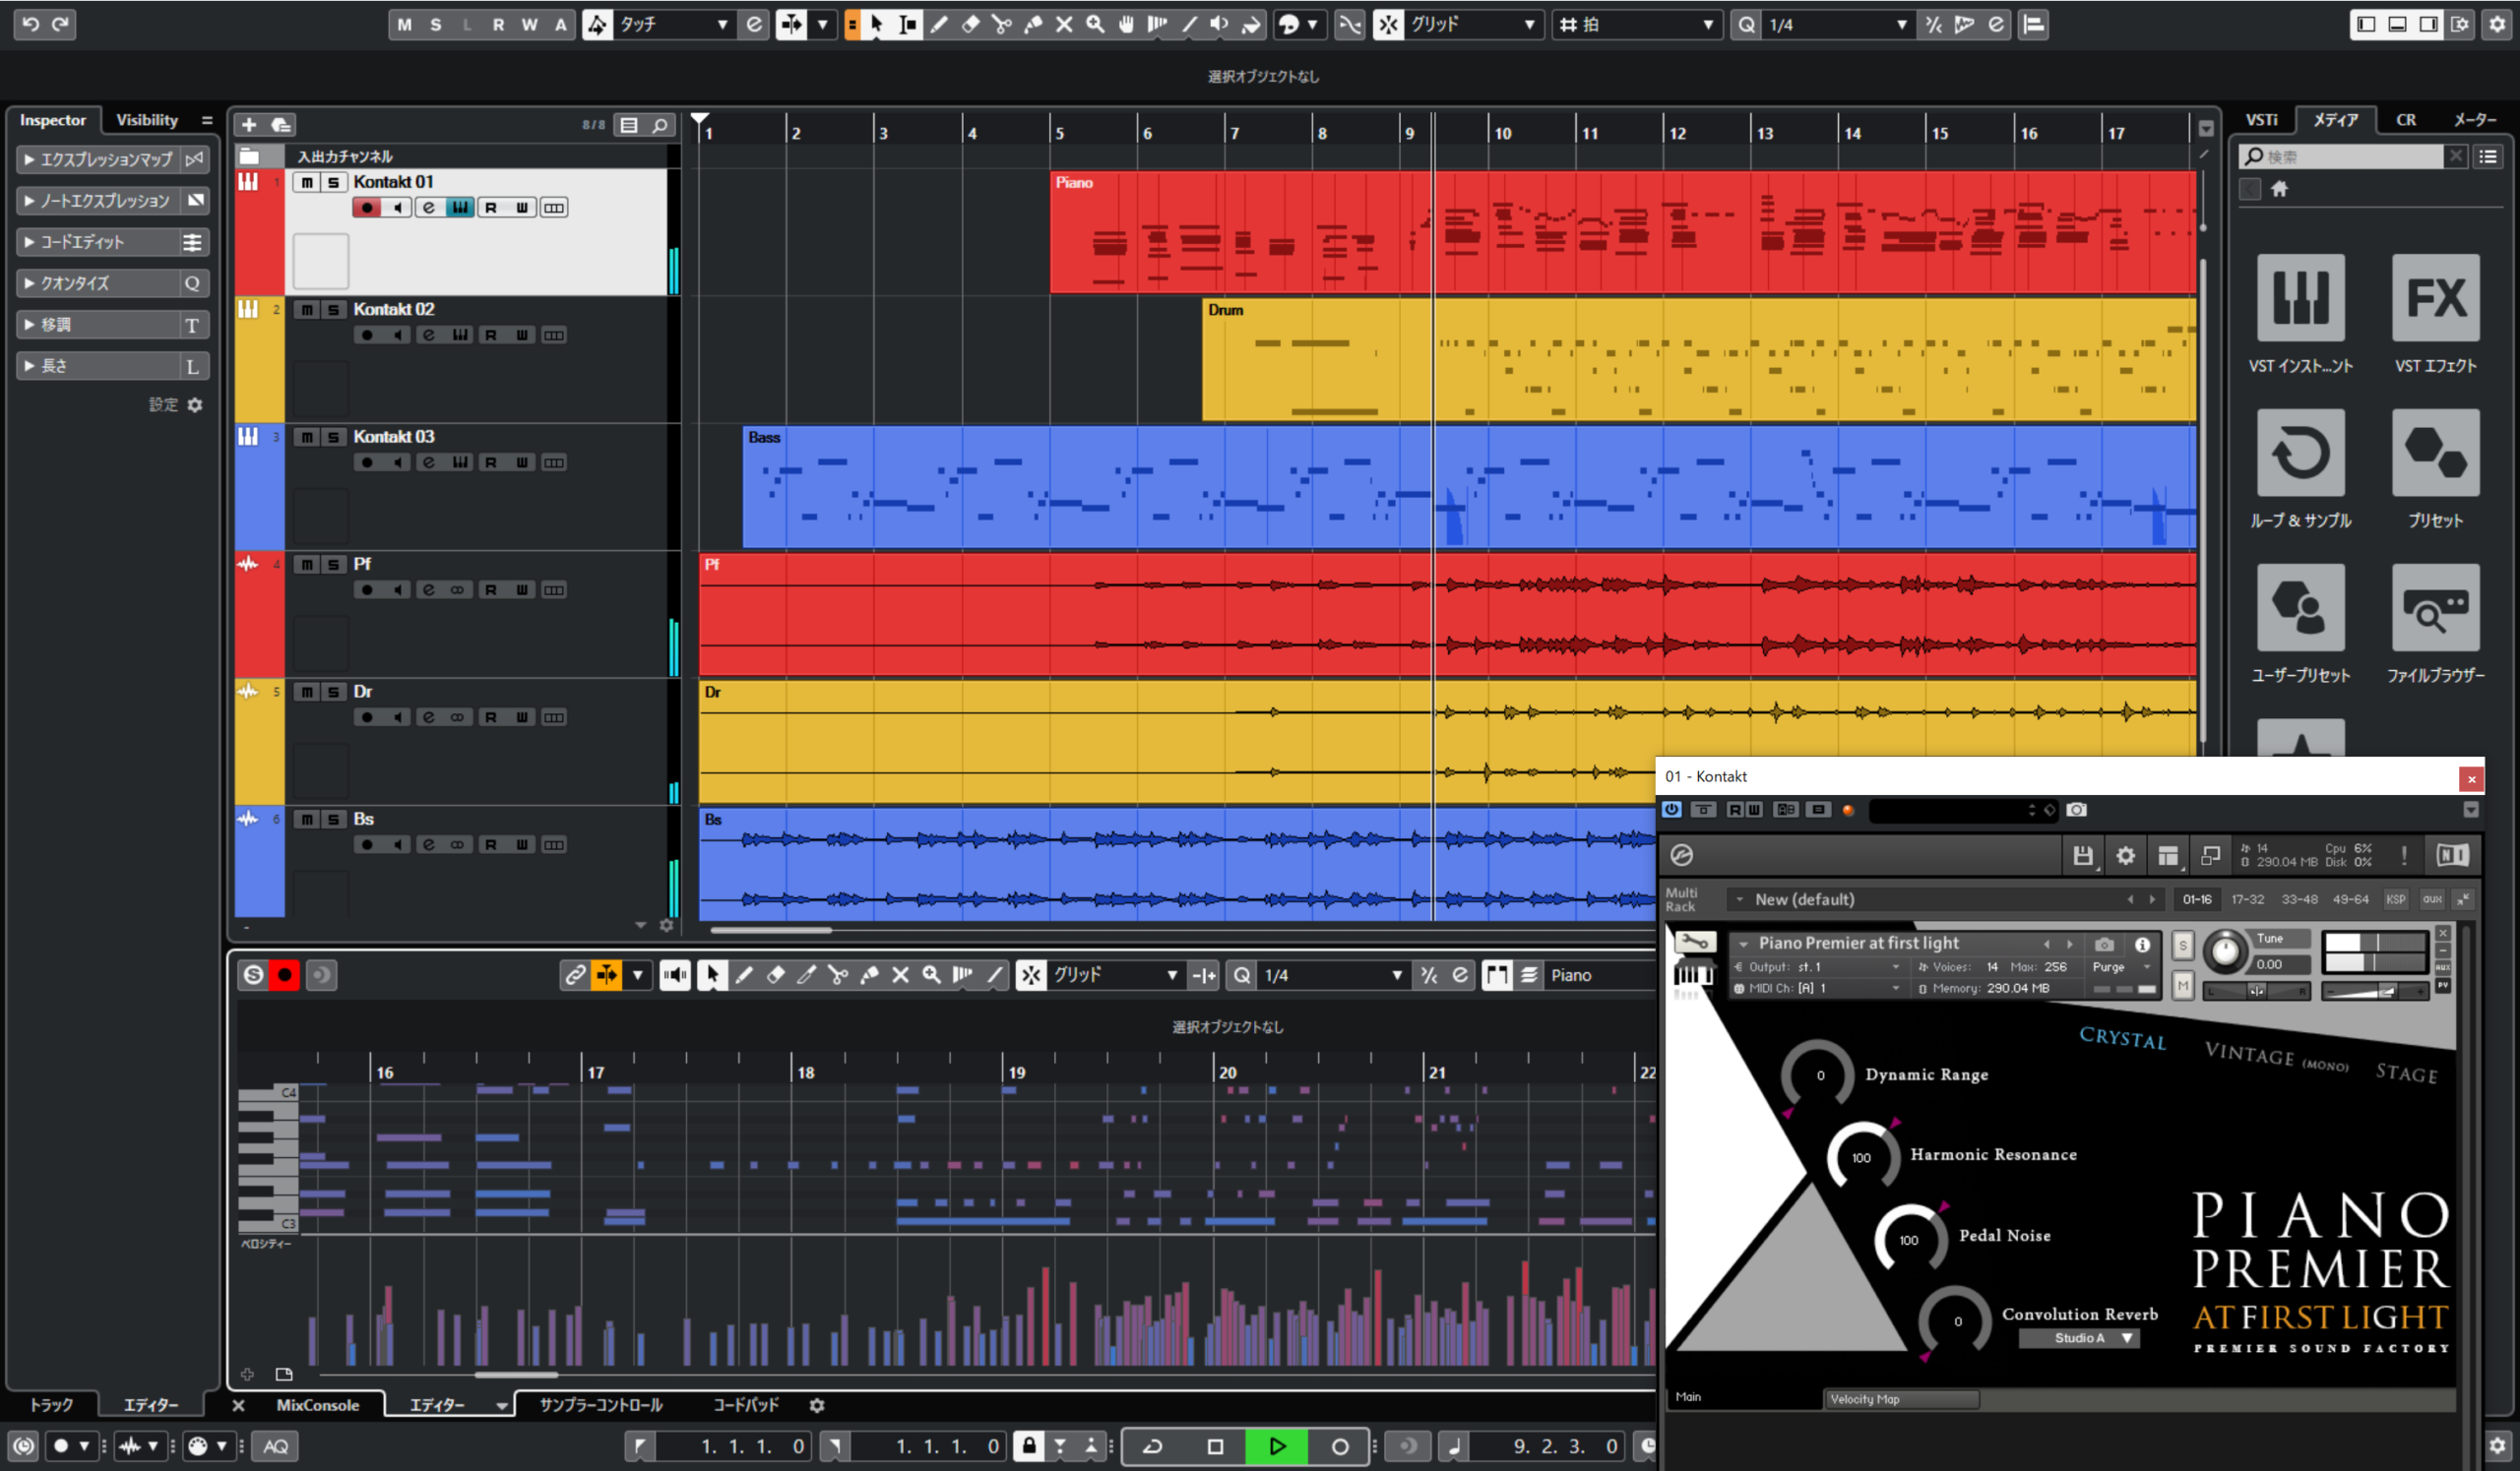Screen dimensions: 2520x1471
Task: Open automation mode タッチ dropdown
Action: [x=674, y=24]
